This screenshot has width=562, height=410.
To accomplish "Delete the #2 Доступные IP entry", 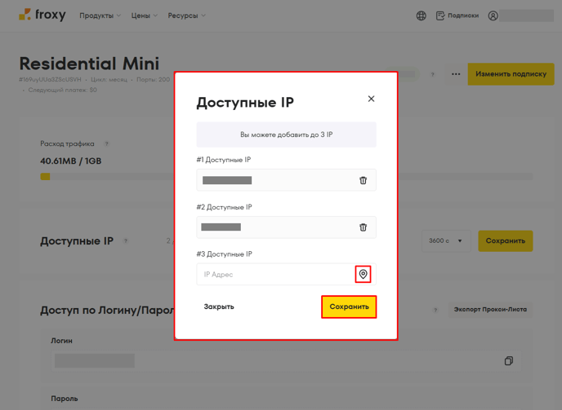I will [363, 227].
